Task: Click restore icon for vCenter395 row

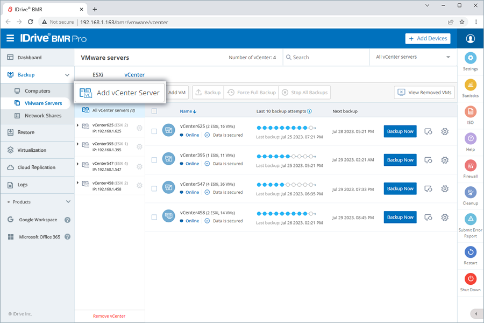Action: coord(428,160)
